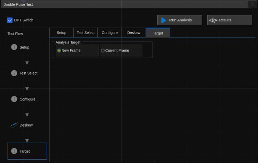
Task: Open the Deskew tab
Action: tap(134, 33)
